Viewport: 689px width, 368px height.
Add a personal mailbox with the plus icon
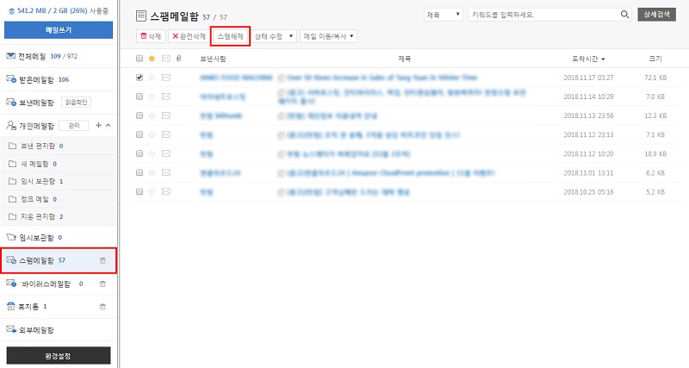(x=98, y=125)
